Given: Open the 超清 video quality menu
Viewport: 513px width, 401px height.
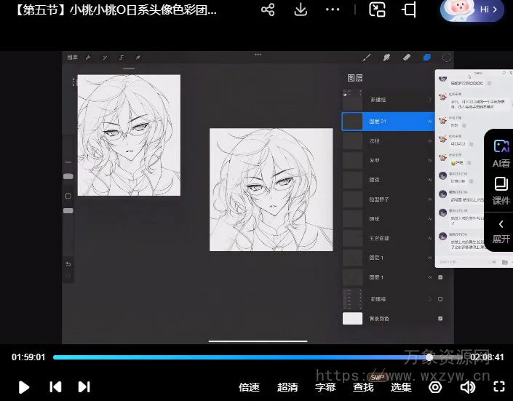Looking at the screenshot, I should pos(287,387).
